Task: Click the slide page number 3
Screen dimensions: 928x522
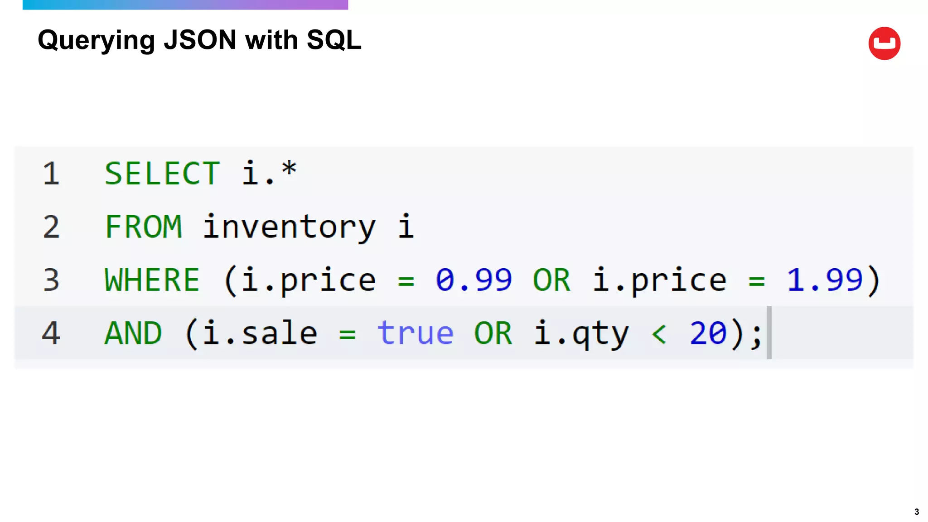Action: [x=917, y=512]
